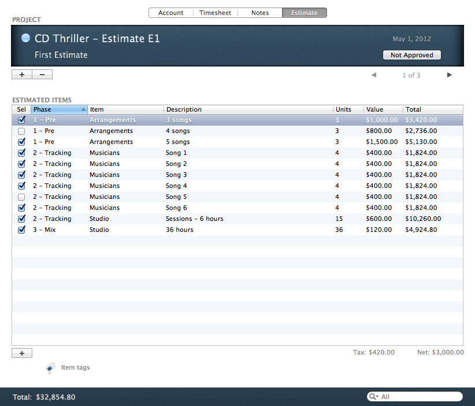Click the Item tags label
The height and width of the screenshot is (406, 475).
click(75, 367)
